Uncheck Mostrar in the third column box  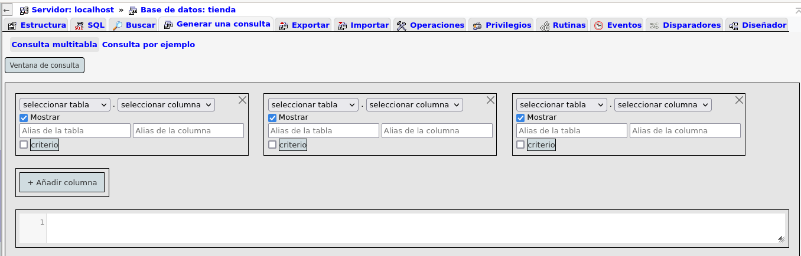point(520,117)
